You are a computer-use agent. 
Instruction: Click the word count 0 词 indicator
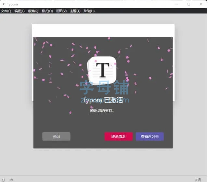coord(198,180)
